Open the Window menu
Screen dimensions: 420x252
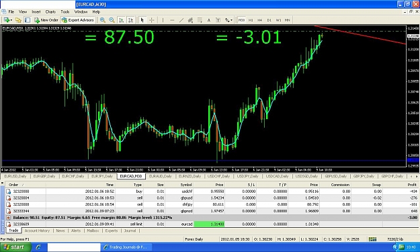(81, 12)
